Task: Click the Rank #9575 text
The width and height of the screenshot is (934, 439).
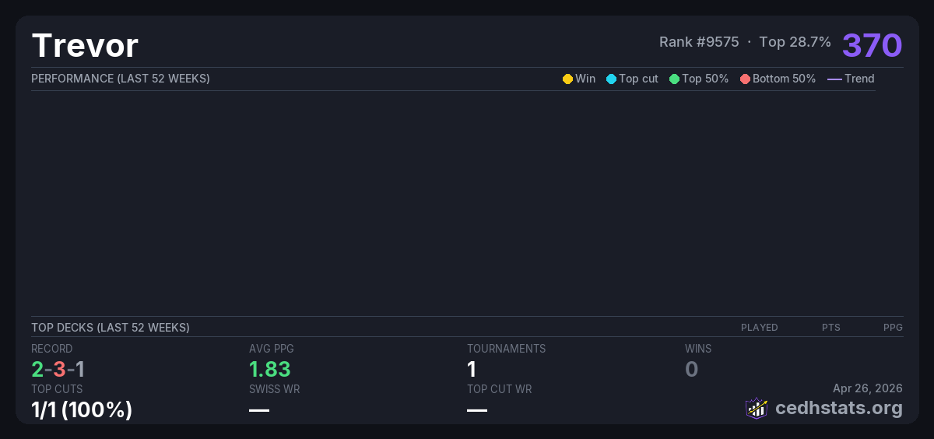Action: click(x=698, y=42)
